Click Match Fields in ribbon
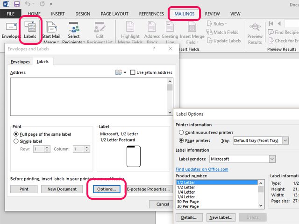 [222, 32]
